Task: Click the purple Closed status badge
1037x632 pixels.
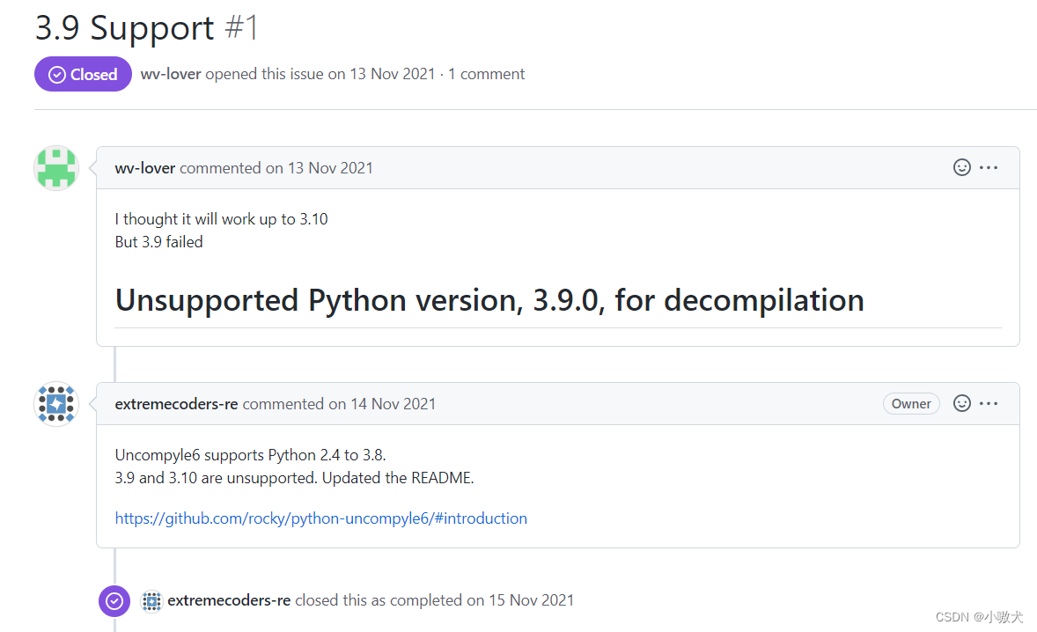Action: [83, 75]
